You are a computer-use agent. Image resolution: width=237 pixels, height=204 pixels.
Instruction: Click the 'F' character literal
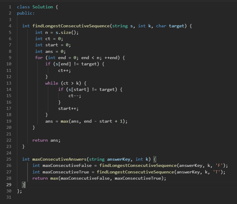point(219,166)
